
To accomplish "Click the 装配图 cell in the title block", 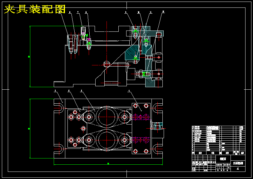I will tap(223, 159).
